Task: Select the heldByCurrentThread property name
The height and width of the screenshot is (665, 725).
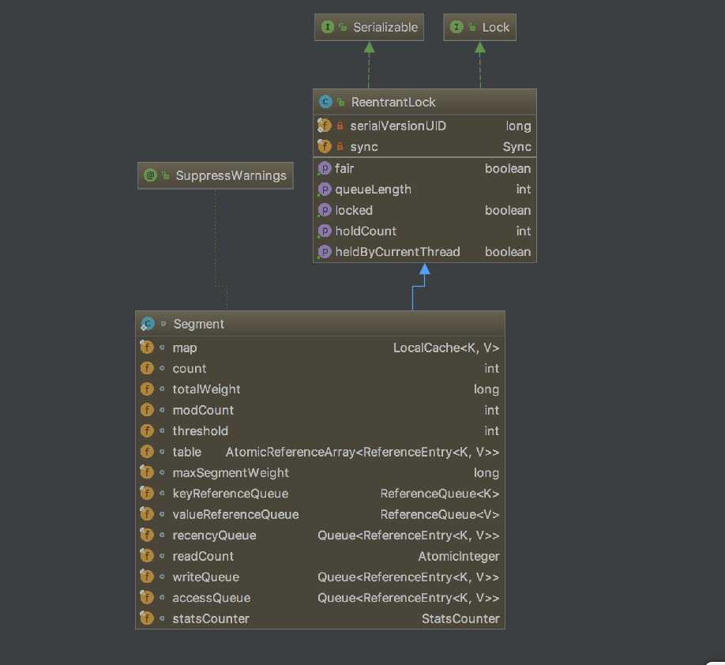Action: tap(397, 252)
